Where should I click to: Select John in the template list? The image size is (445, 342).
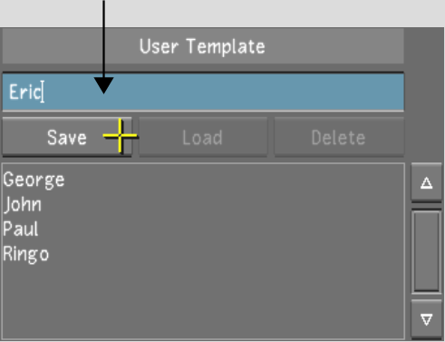pos(23,204)
